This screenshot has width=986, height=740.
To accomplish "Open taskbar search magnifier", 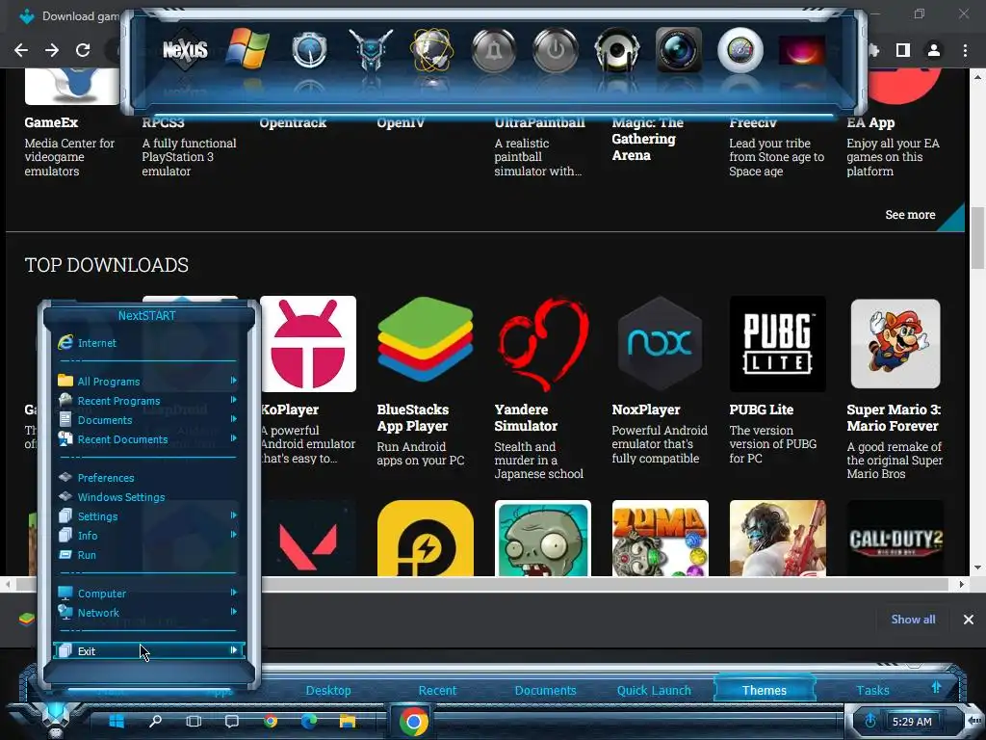I will pyautogui.click(x=155, y=721).
